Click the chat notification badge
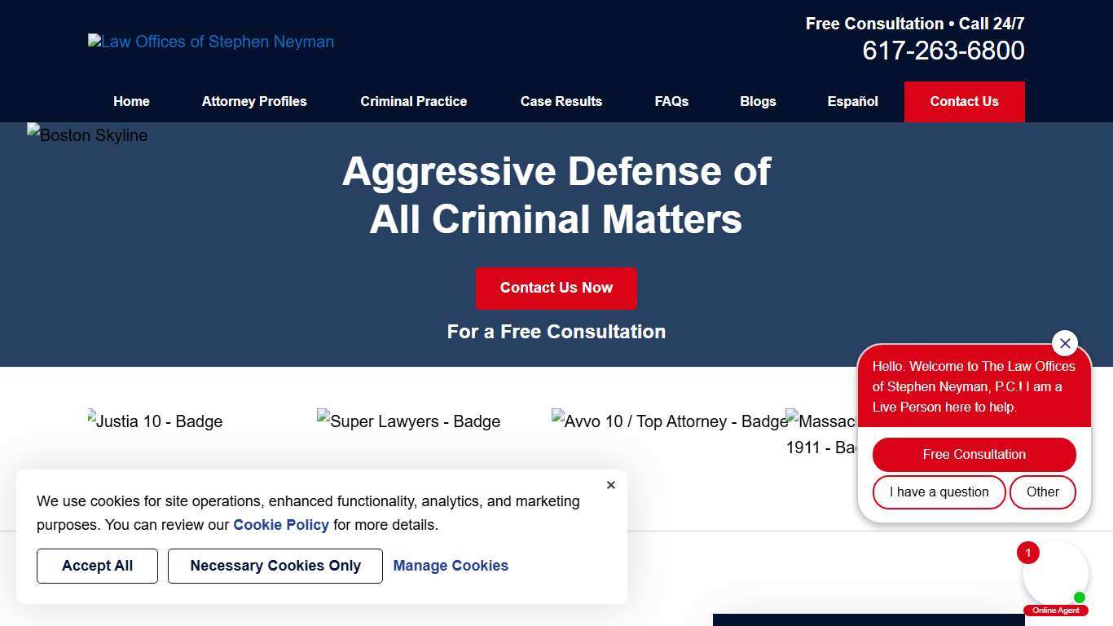 click(x=1027, y=553)
